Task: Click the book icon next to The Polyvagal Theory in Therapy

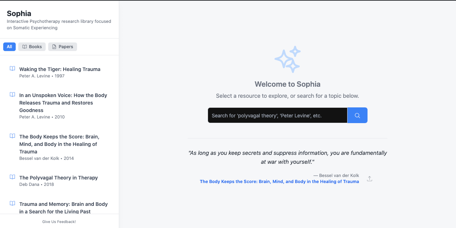Action: click(x=12, y=177)
